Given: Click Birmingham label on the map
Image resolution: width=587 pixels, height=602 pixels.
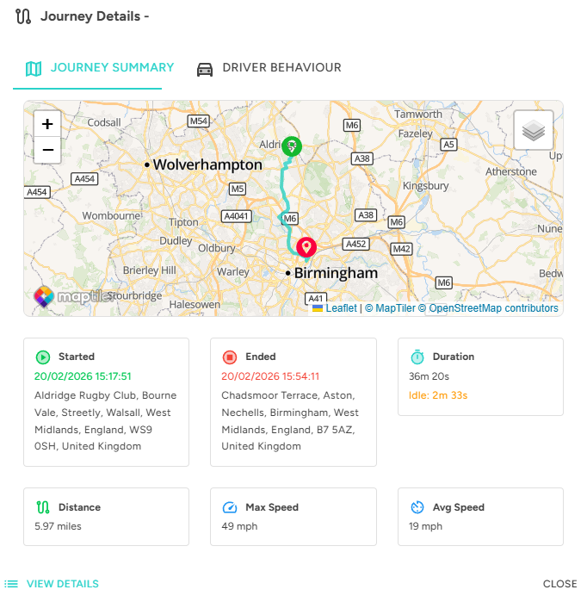Looking at the screenshot, I should click(336, 273).
